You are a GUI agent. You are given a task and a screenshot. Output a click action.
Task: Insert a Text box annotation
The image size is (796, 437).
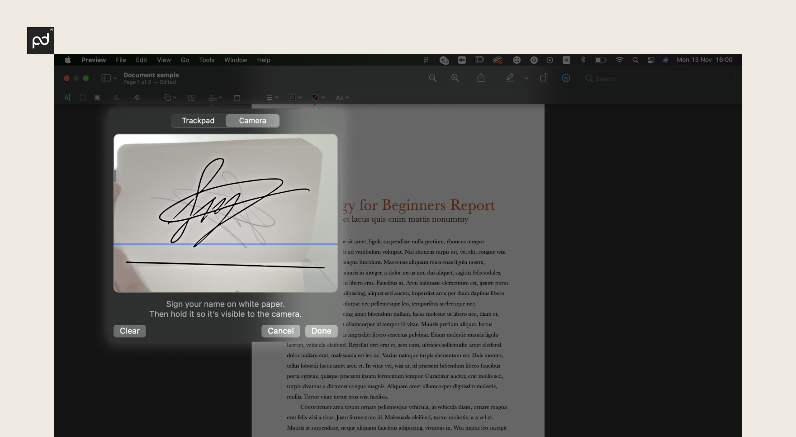point(192,97)
